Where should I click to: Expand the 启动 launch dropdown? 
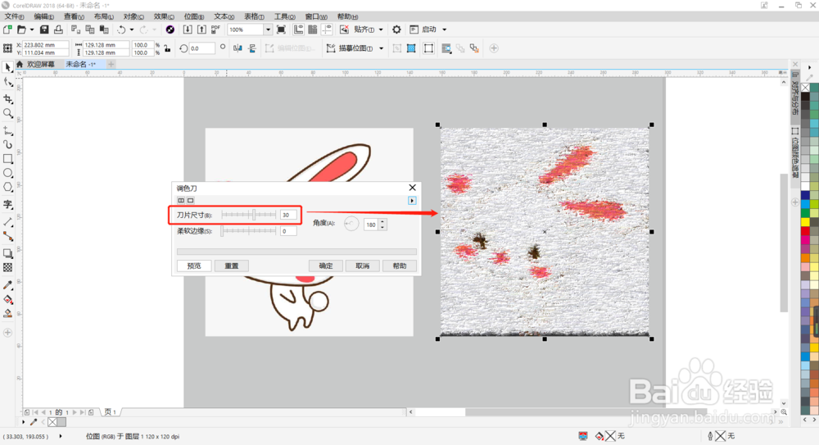coord(445,30)
